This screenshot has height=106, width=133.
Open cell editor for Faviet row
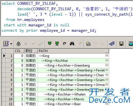[x=107, y=70]
